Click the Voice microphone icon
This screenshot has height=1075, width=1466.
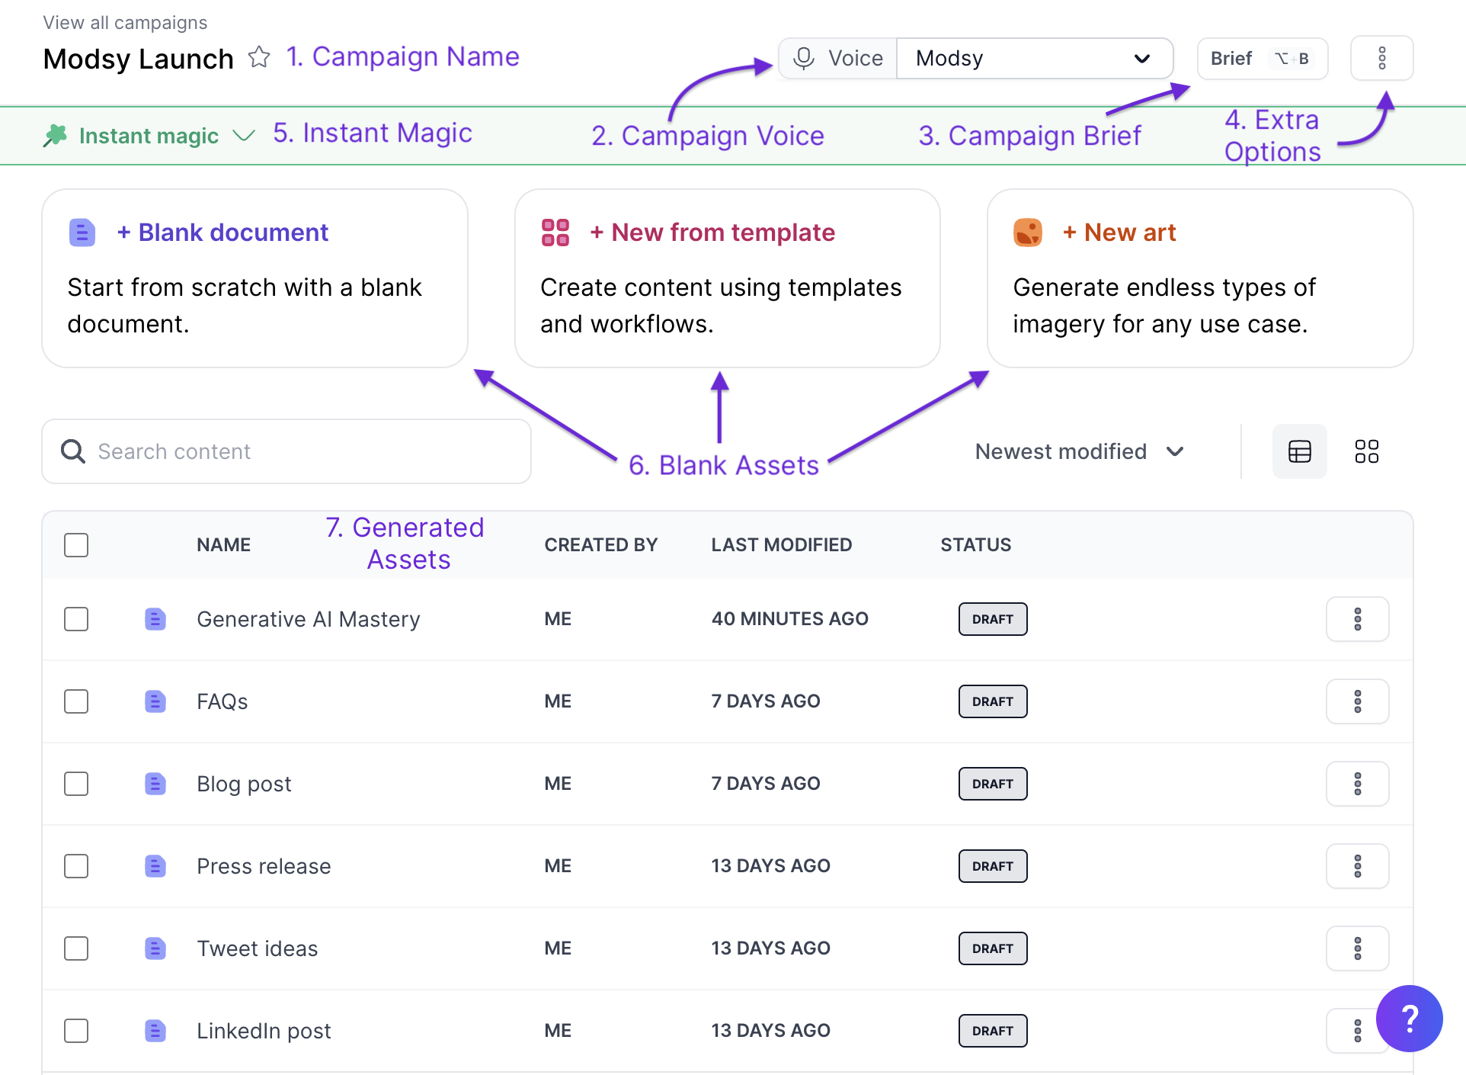point(804,59)
